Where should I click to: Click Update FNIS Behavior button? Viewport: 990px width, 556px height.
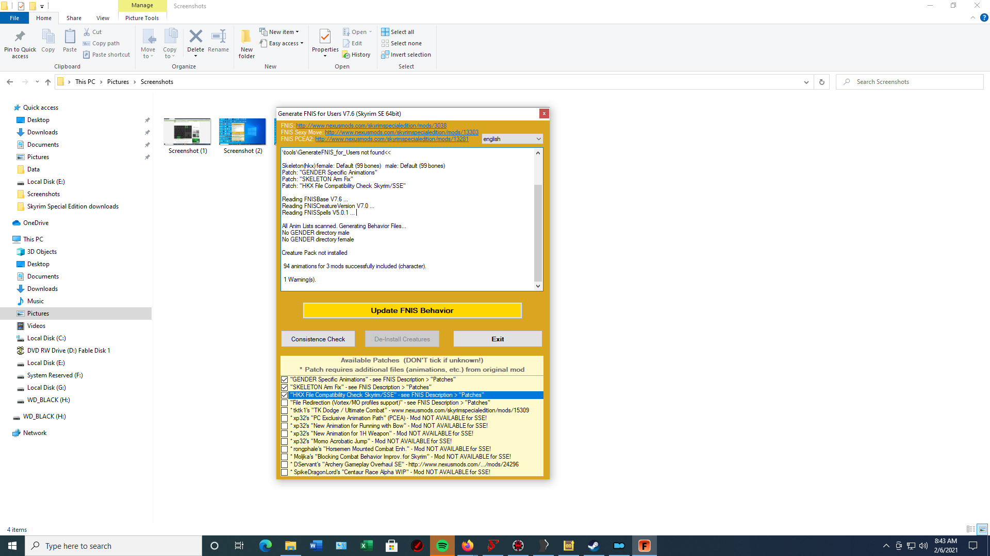click(412, 310)
